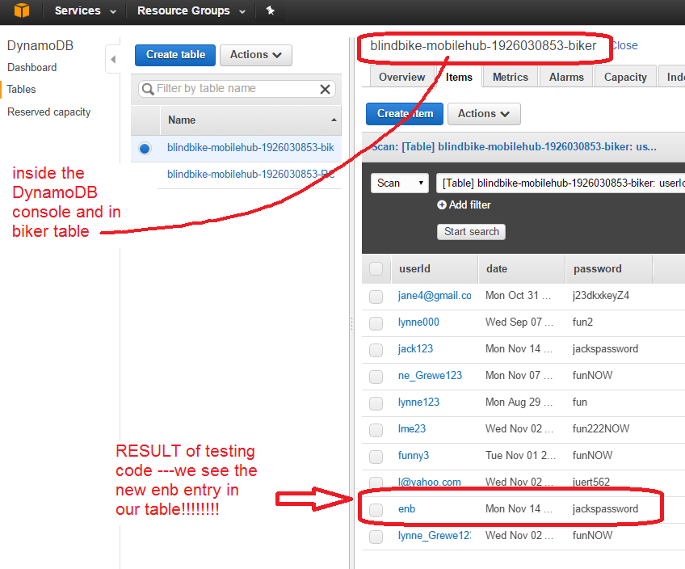
Task: Open the Services dropdown menu
Action: click(x=85, y=11)
